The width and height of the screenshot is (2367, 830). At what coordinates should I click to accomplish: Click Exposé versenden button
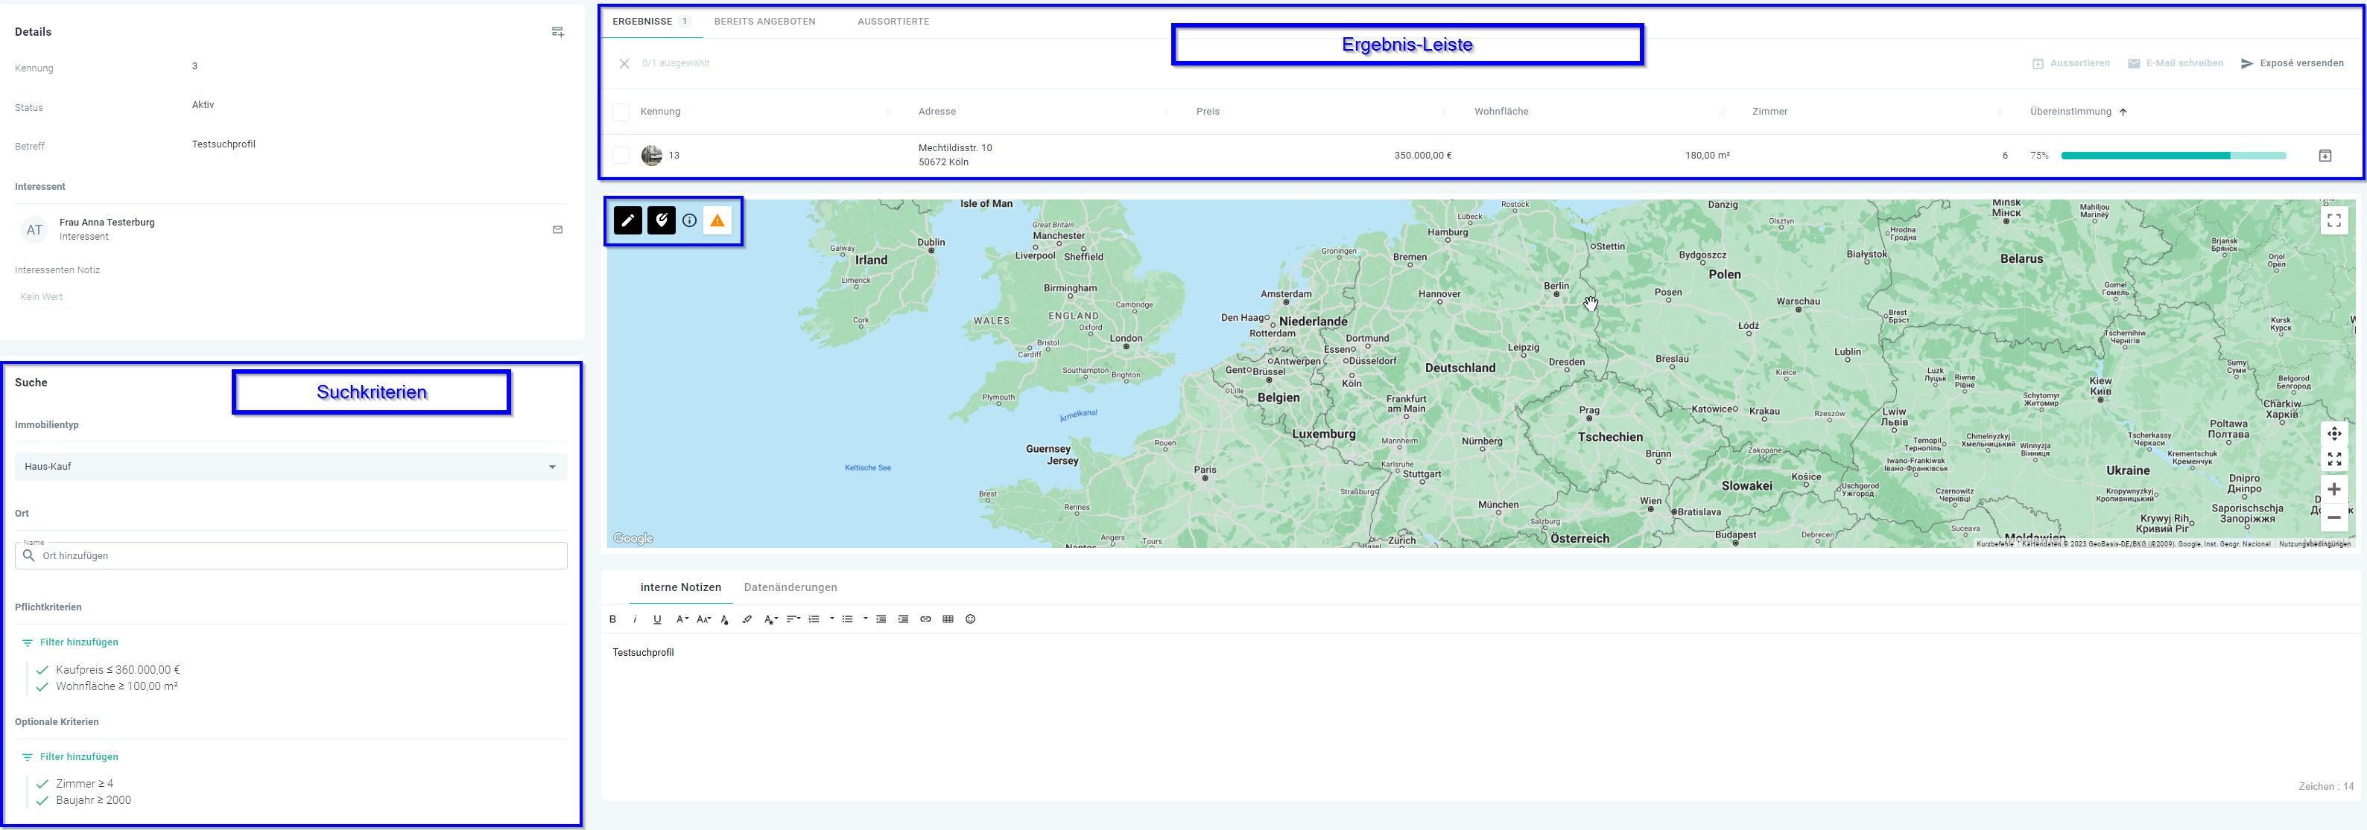[x=2292, y=63]
